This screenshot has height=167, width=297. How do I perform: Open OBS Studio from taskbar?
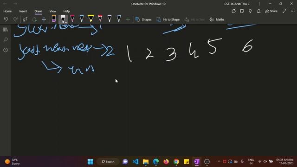[x=207, y=161]
